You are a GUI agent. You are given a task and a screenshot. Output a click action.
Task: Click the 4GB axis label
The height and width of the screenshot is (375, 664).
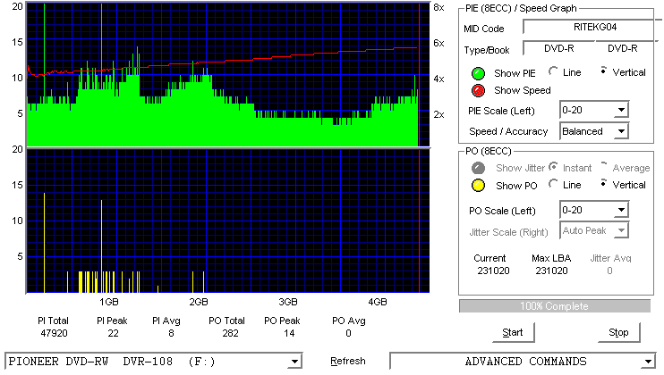pos(378,302)
